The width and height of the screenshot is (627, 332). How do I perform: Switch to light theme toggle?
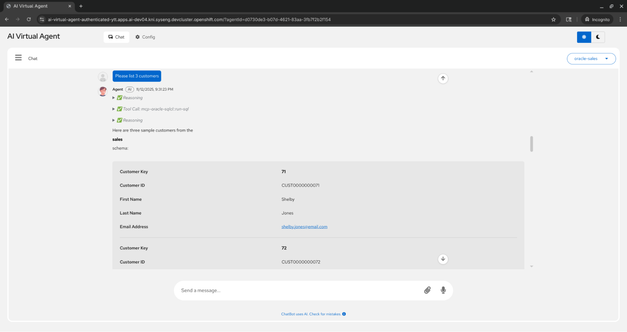584,37
